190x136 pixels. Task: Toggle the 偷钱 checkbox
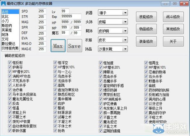coord(146,85)
